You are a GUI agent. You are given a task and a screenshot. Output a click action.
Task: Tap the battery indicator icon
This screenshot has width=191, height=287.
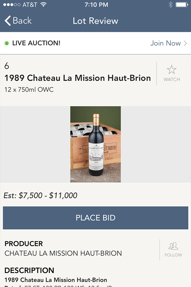click(x=181, y=4)
